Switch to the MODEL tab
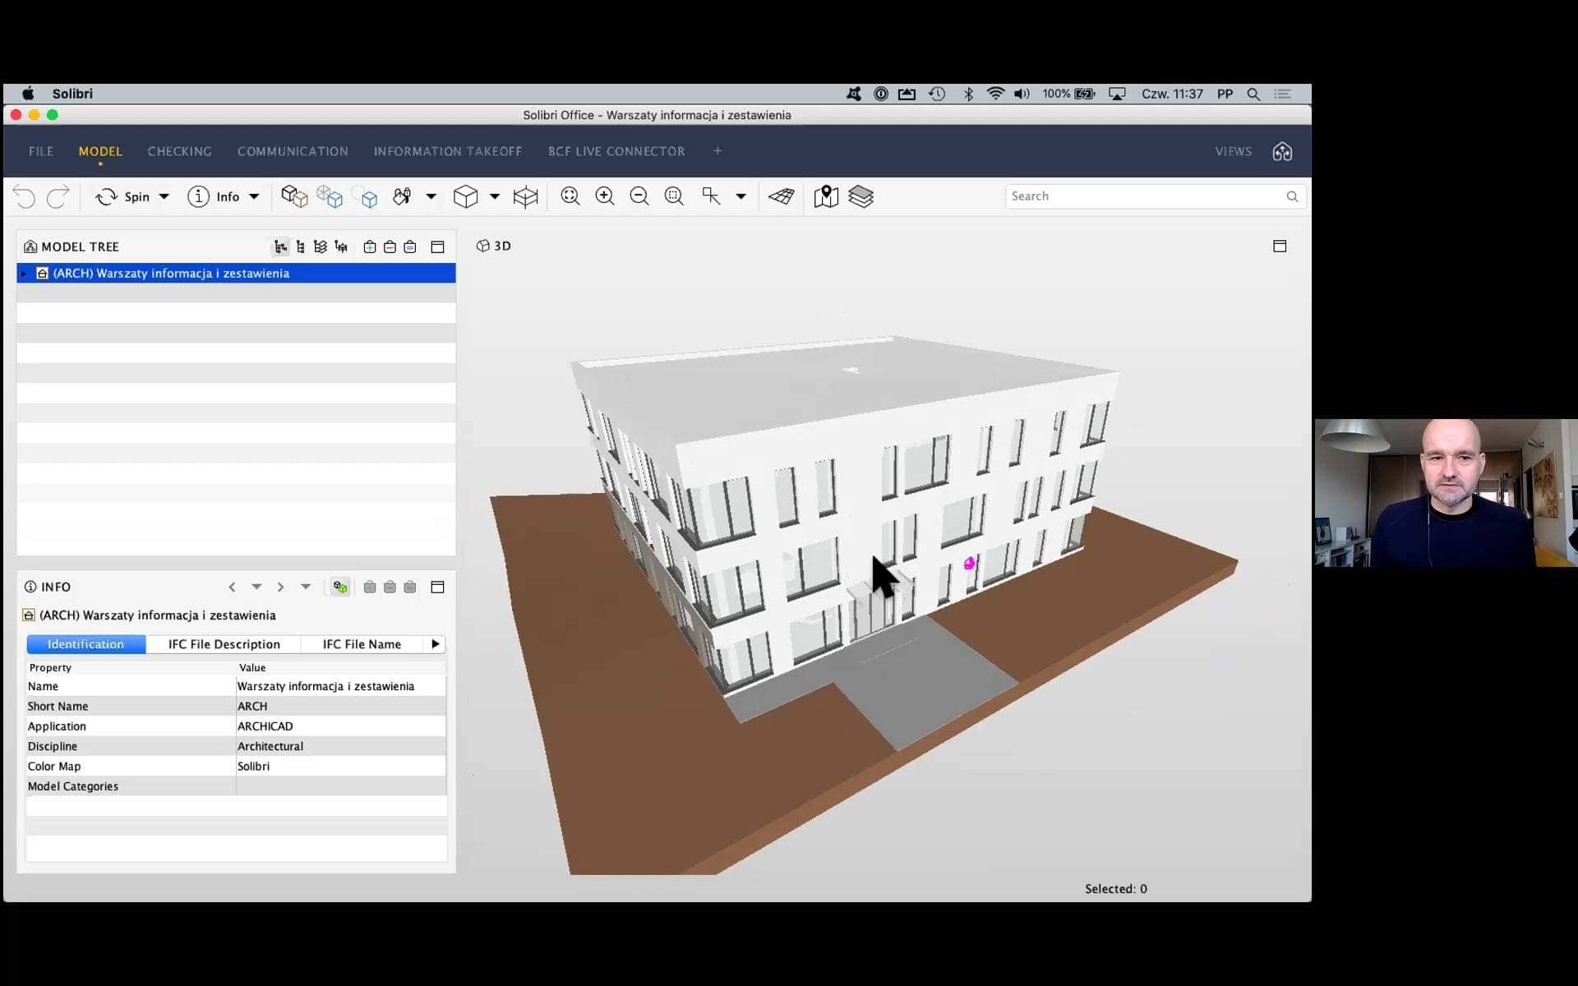 (x=100, y=151)
